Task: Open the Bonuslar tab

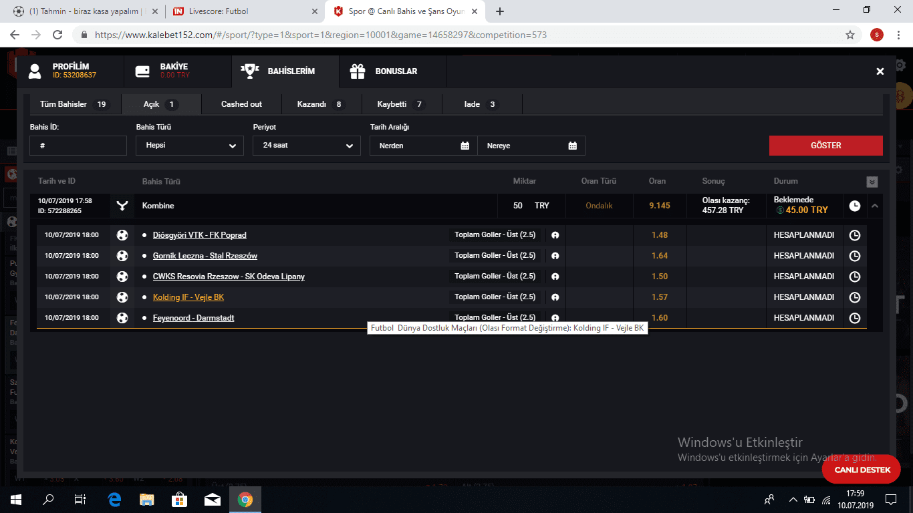Action: point(393,71)
